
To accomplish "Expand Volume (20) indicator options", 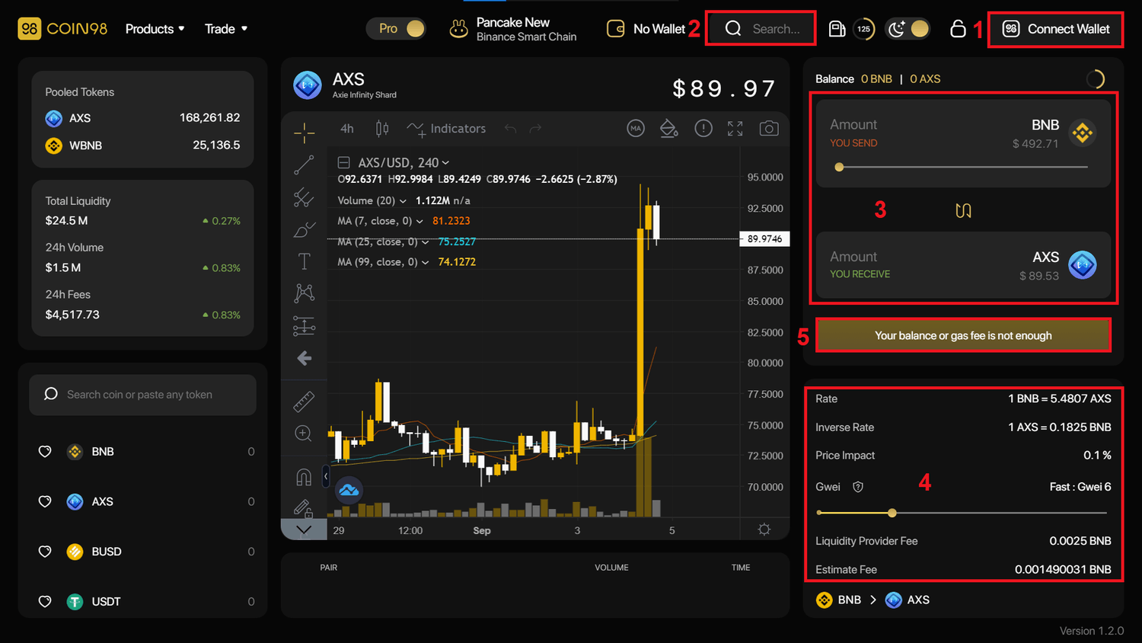I will tap(403, 201).
